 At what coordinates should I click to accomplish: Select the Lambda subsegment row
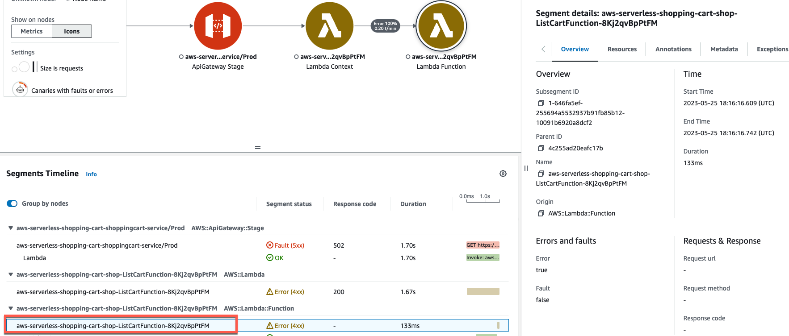pyautogui.click(x=258, y=258)
